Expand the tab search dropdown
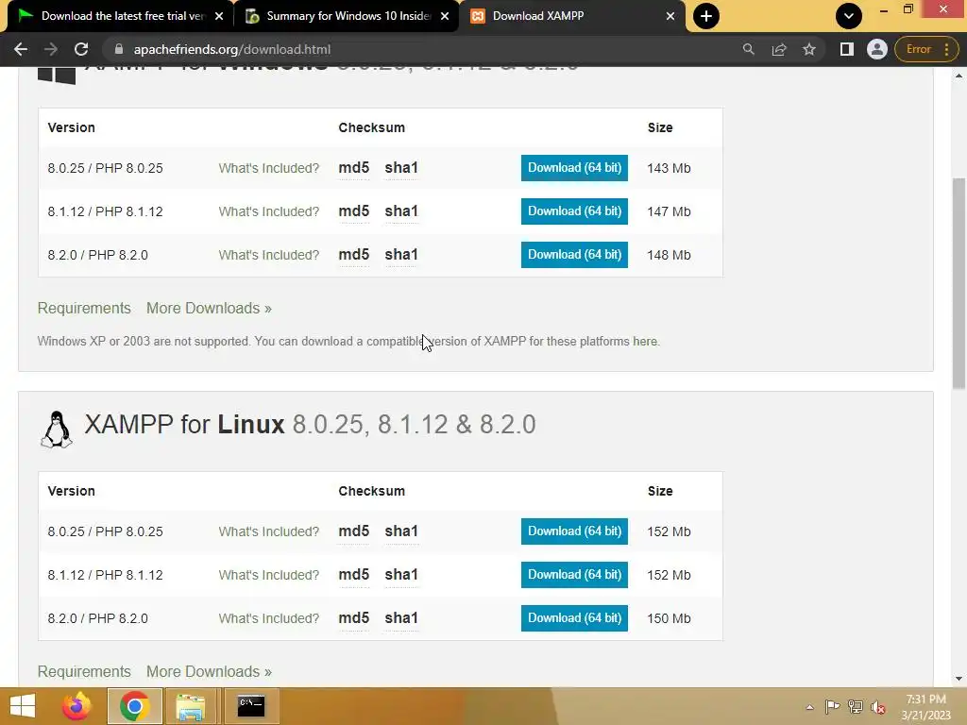The width and height of the screenshot is (967, 725). click(x=849, y=16)
